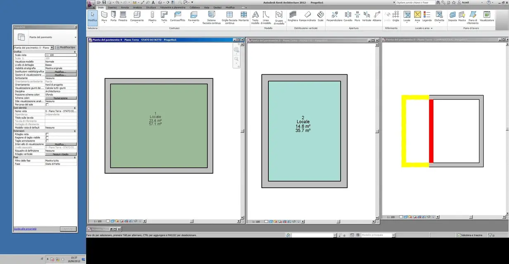The width and height of the screenshot is (509, 264).
Task: Choose the Ringhiera railing tool
Action: click(x=293, y=16)
